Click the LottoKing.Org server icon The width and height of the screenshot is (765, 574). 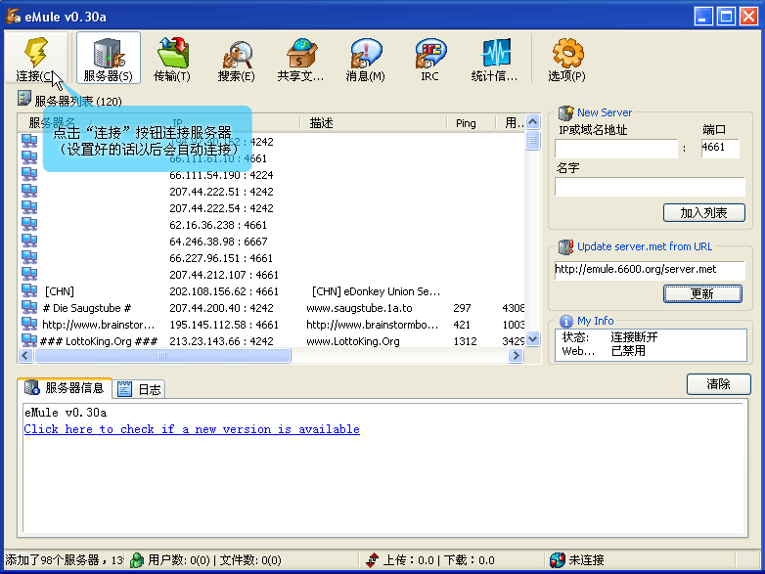click(x=29, y=340)
